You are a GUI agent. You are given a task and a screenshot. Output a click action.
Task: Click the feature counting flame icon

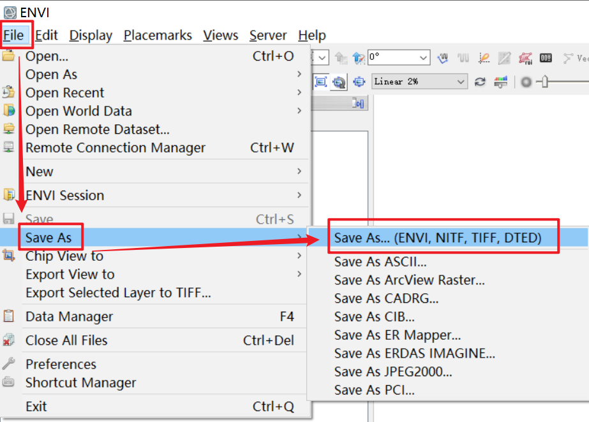pos(484,58)
